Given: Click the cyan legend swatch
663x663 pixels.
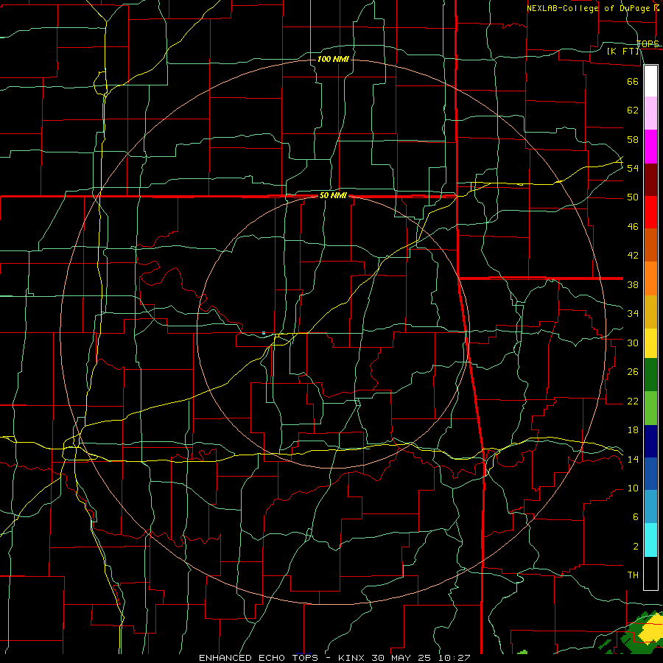Looking at the screenshot, I should pos(650,540).
